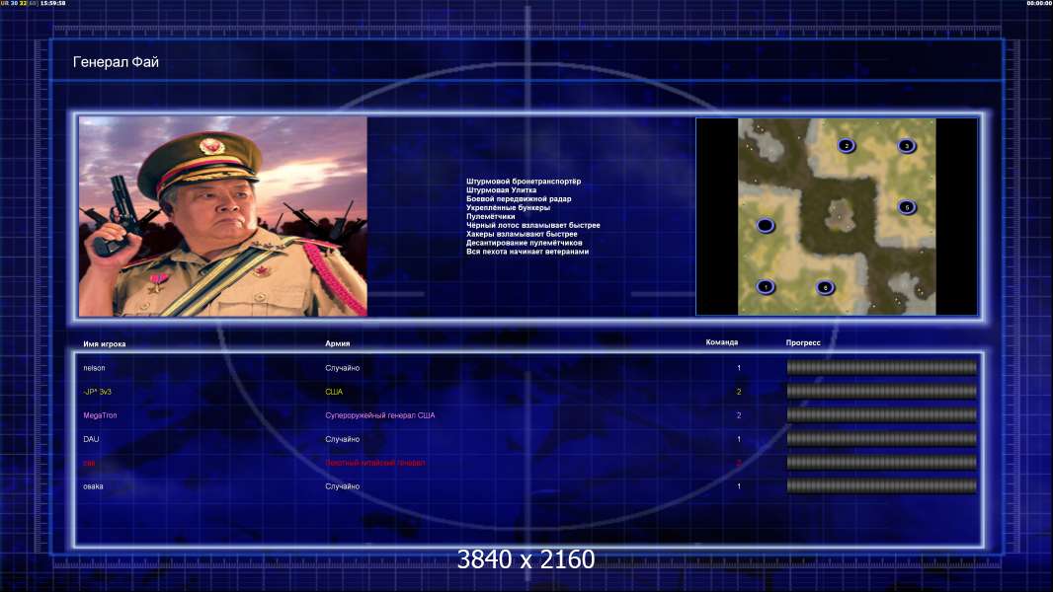Click the "Пулемётчики" line
This screenshot has height=592, width=1053.
[490, 216]
